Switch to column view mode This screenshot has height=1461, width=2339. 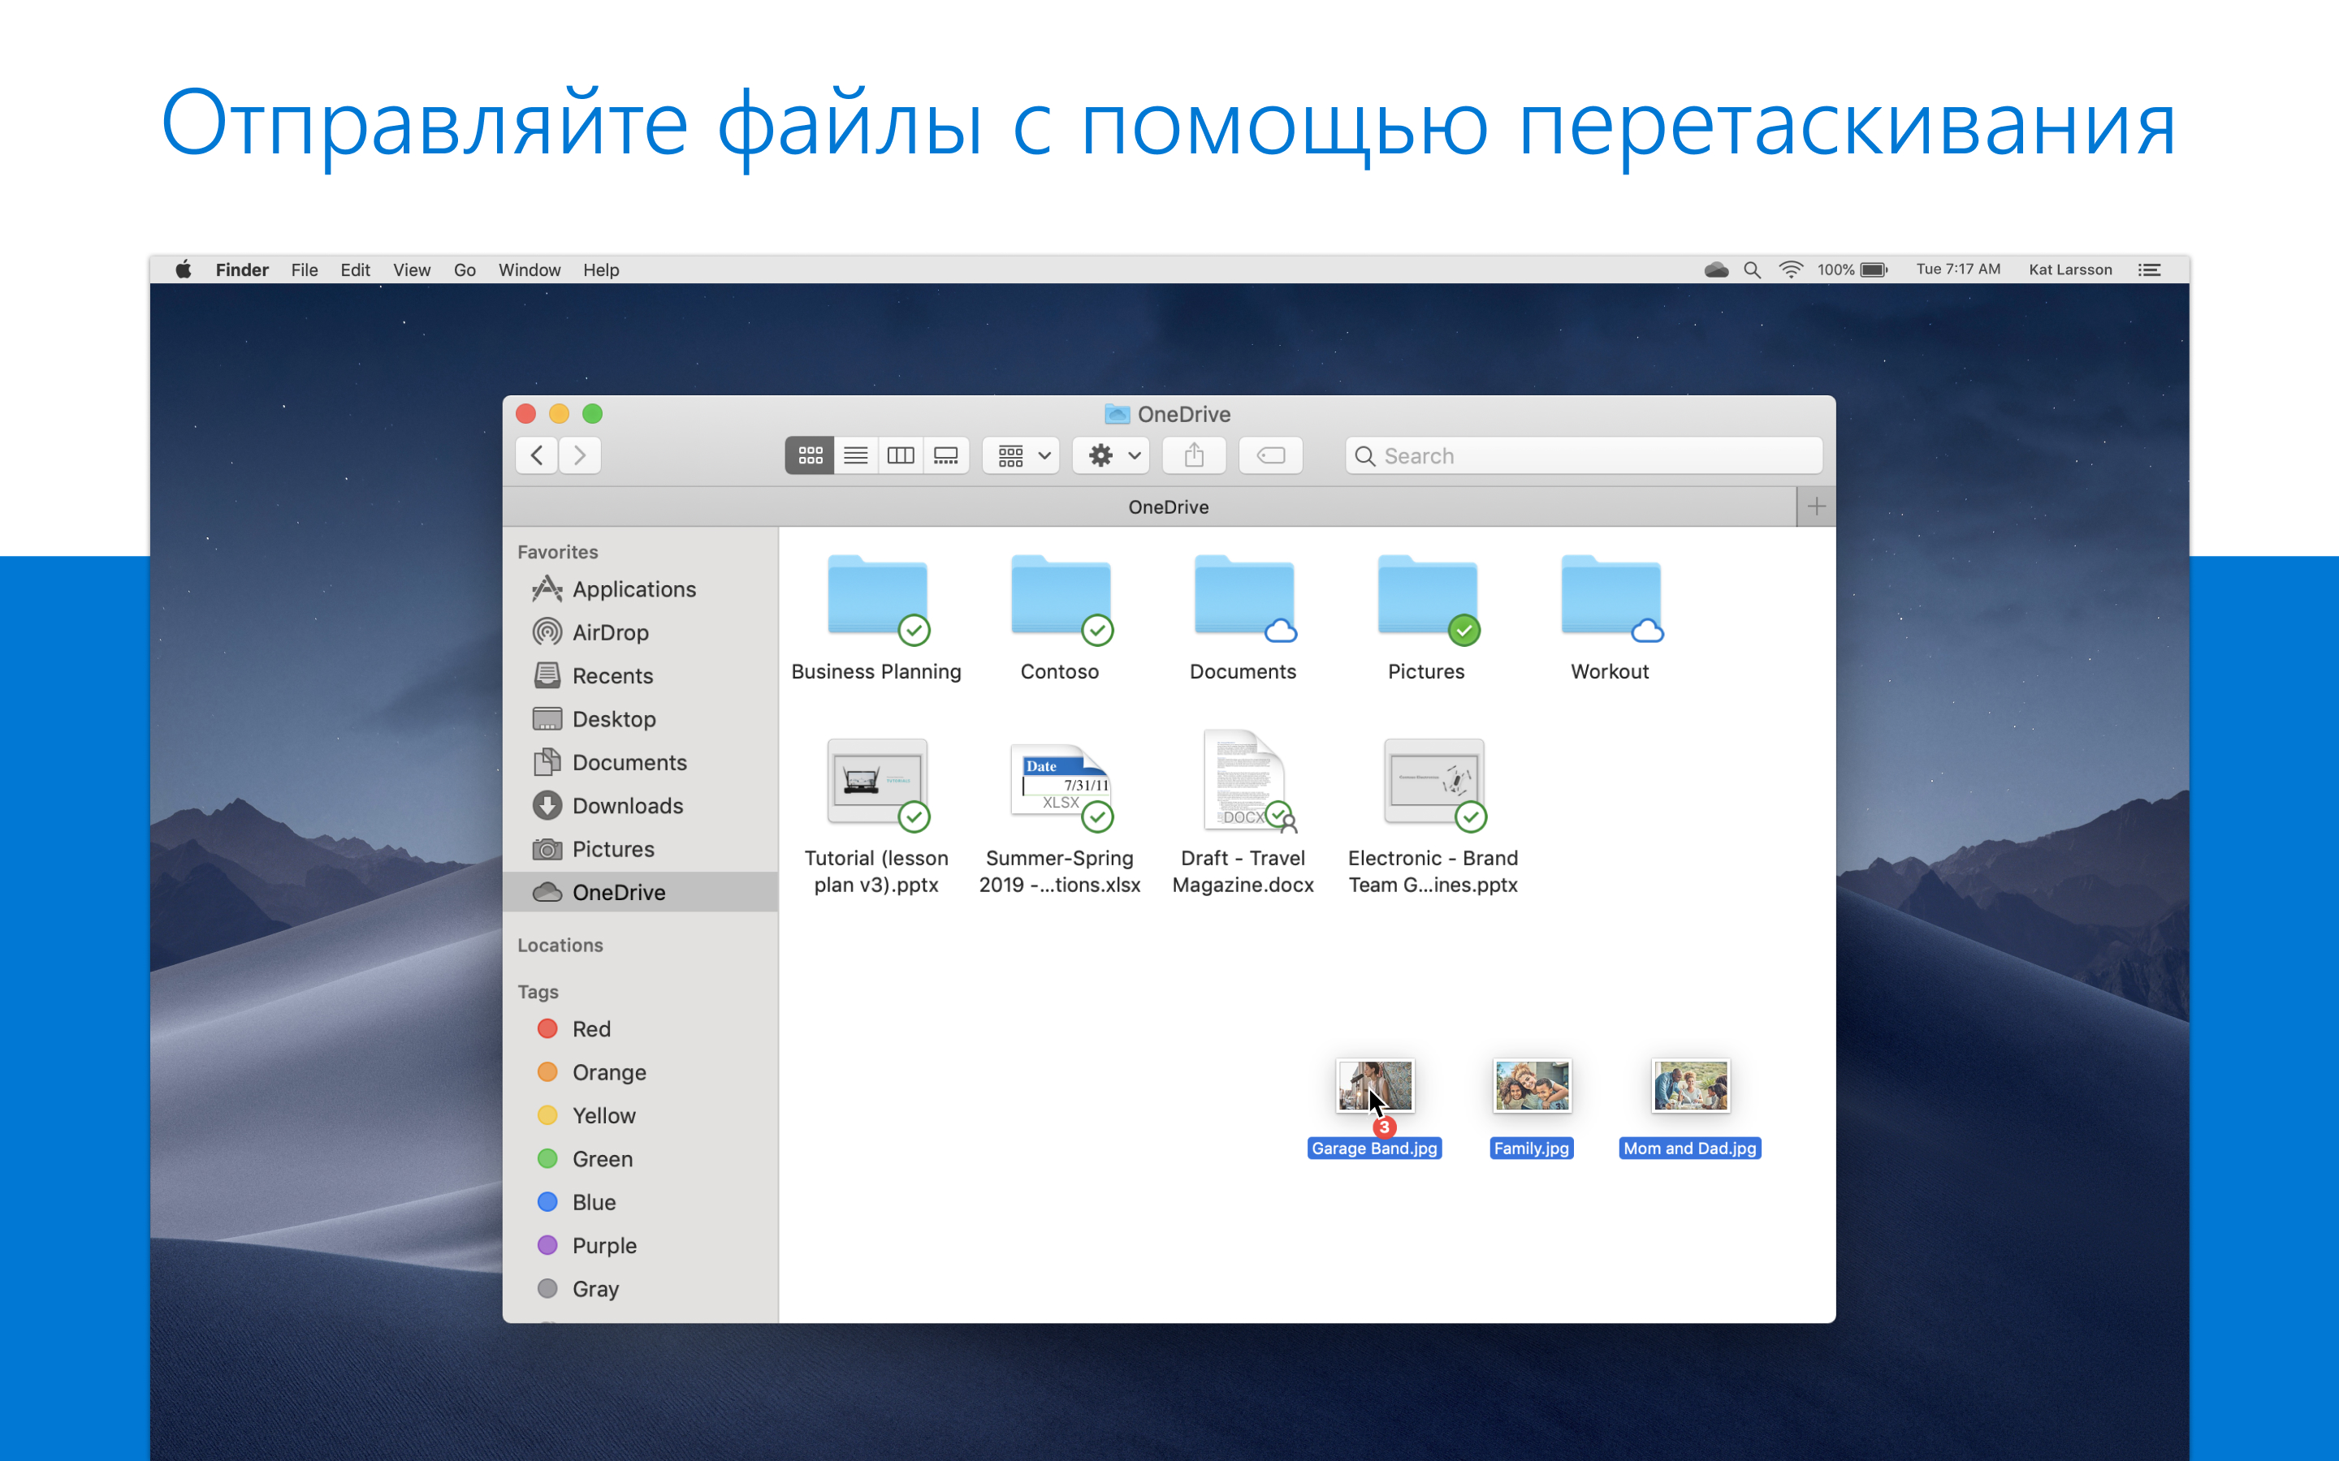[x=901, y=455]
